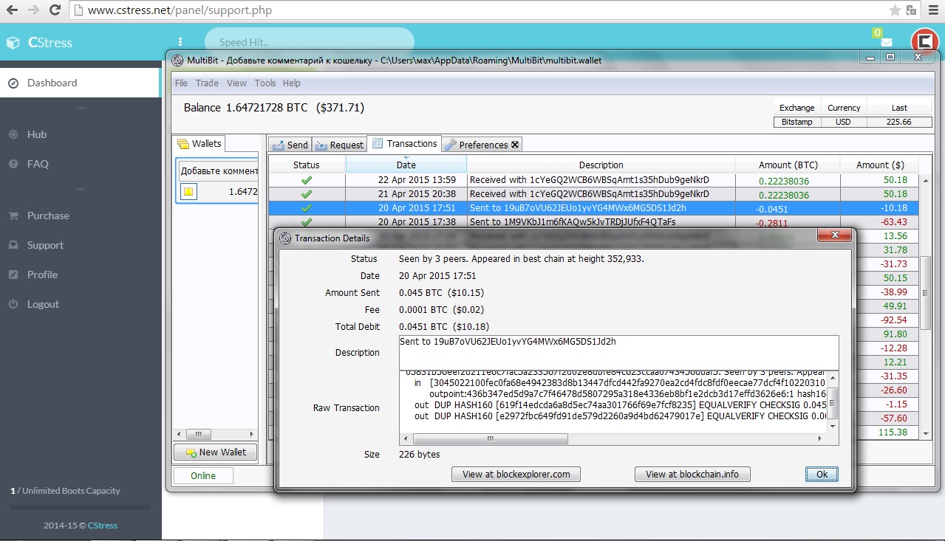Open Hub page in sidebar
The width and height of the screenshot is (945, 541).
point(37,134)
